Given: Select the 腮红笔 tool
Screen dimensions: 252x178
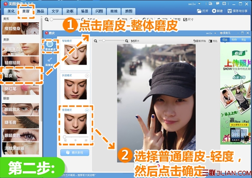Looking at the screenshot, I should (21, 89).
